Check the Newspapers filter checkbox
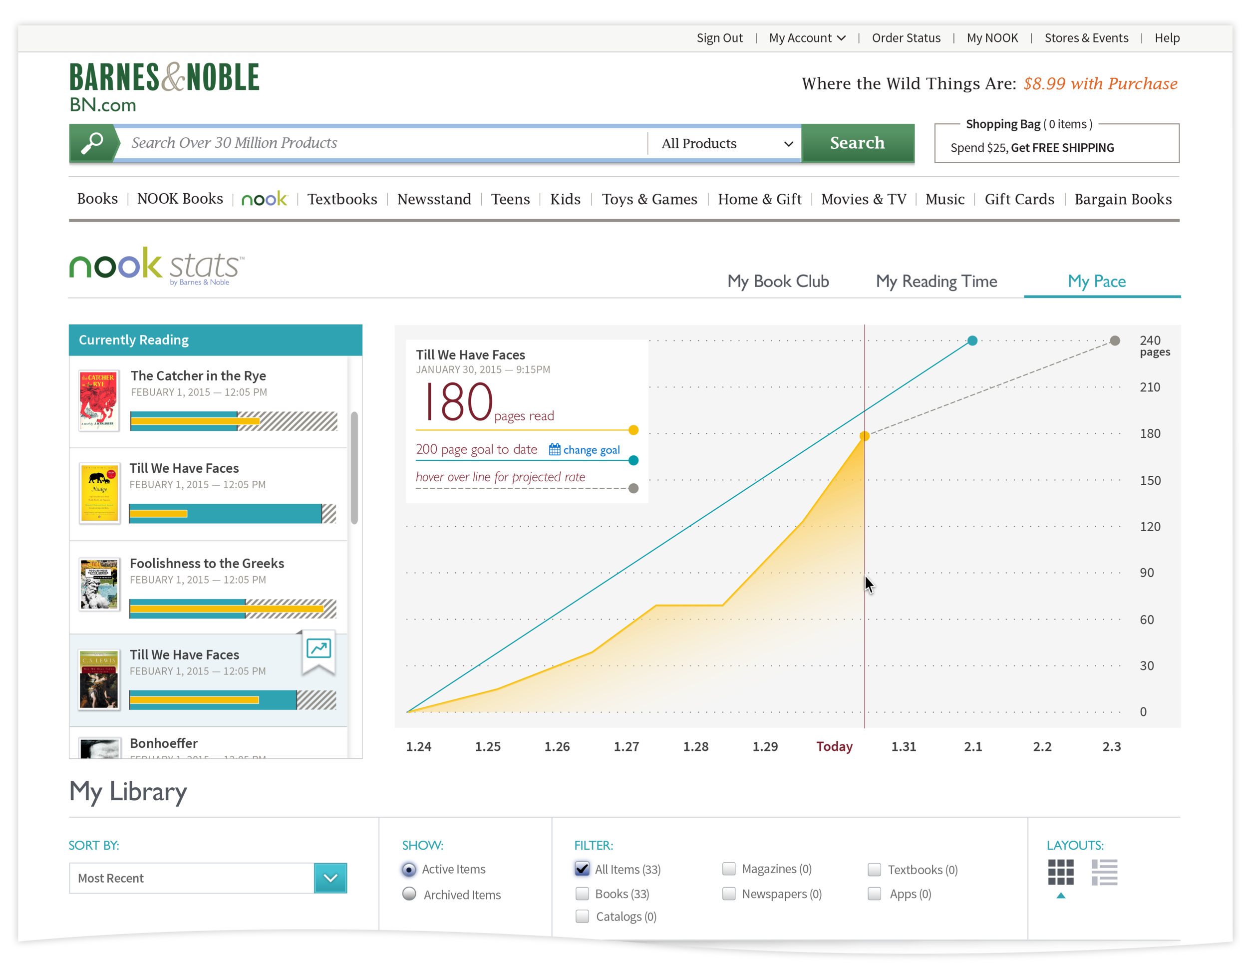 [728, 894]
